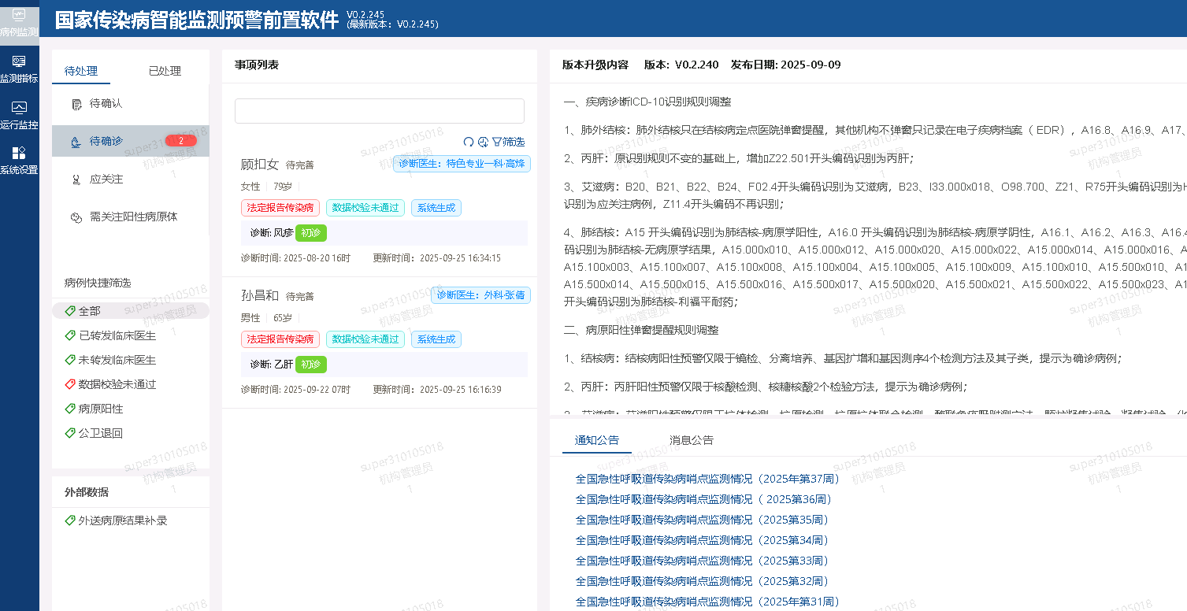Click the 外部数据 heading
Screen dimensions: 1187x611
coord(87,492)
